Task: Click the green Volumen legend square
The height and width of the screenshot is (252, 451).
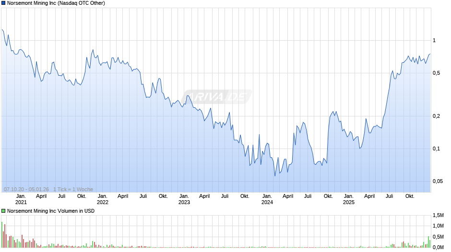Action: click(3, 211)
